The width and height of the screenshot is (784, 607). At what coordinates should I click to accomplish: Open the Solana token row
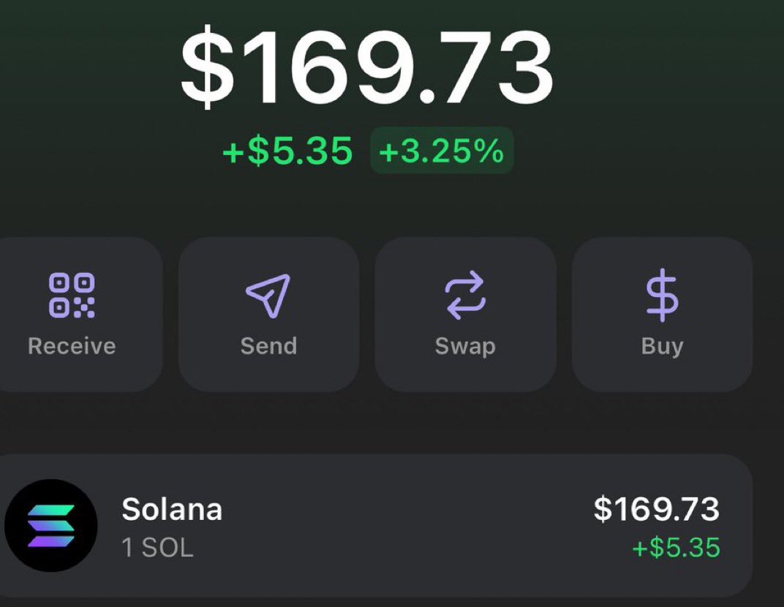coord(375,526)
